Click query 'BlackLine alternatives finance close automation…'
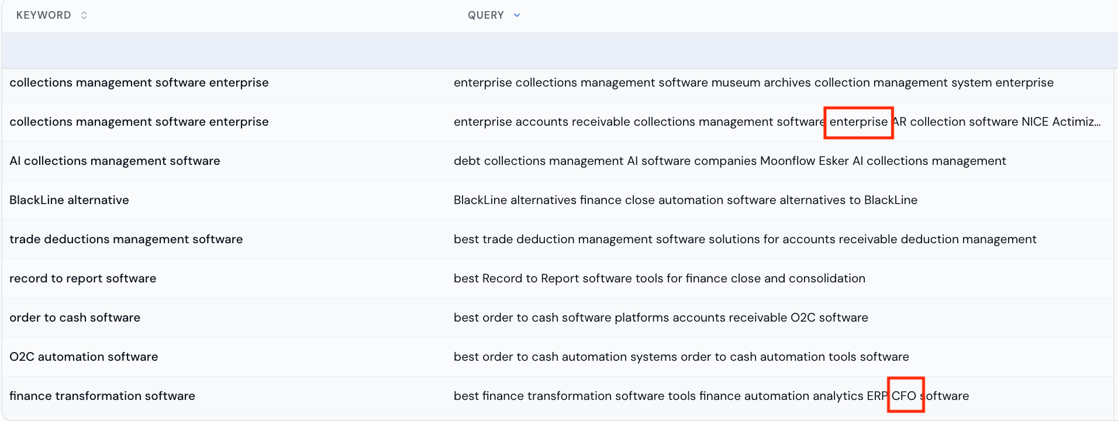This screenshot has width=1118, height=421. click(x=685, y=200)
